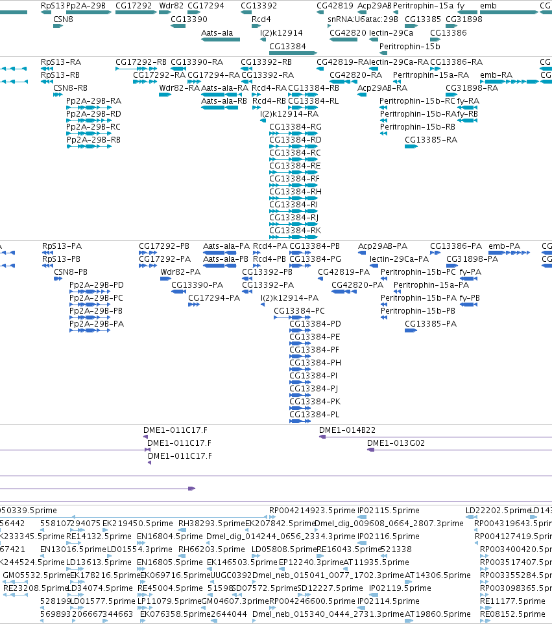Select transcript fy-RB
552x624 pixels.
[467, 114]
